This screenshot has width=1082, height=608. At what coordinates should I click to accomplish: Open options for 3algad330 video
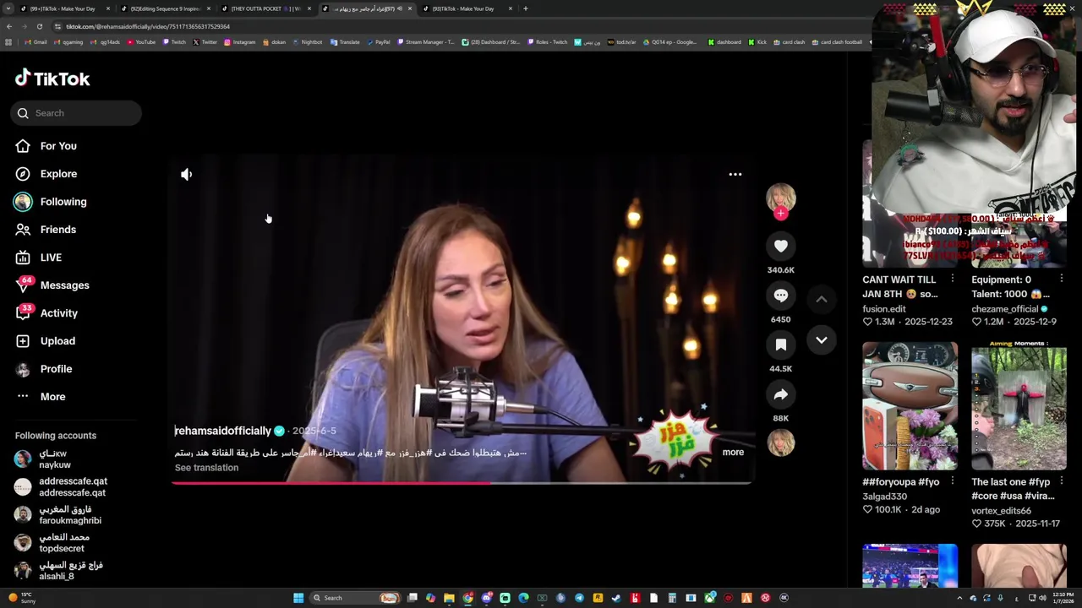[953, 482]
